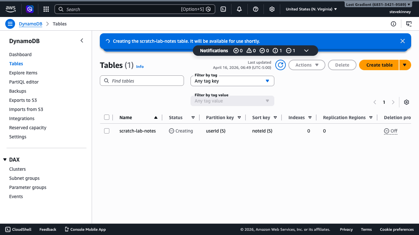The height and width of the screenshot is (235, 419).
Task: Open the settings gear in the top bar
Action: (272, 9)
